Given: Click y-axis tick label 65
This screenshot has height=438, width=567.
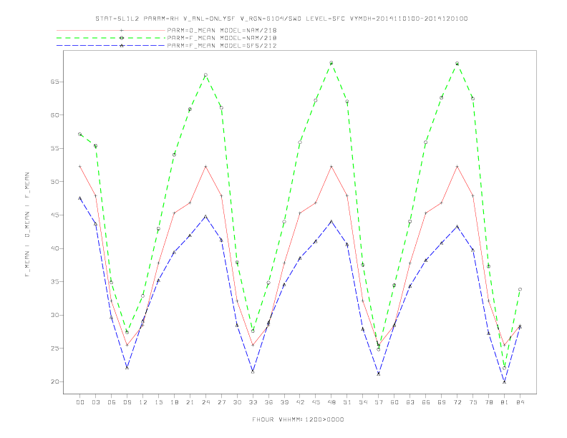Looking at the screenshot, I should pyautogui.click(x=54, y=82).
